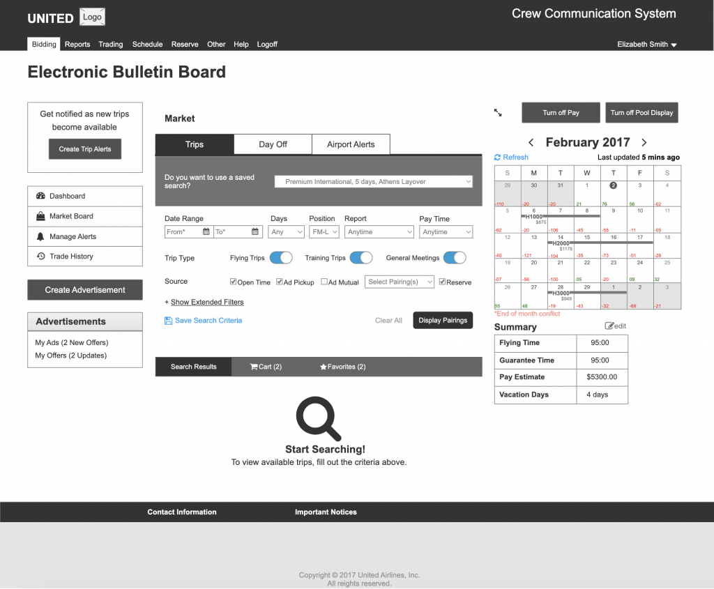Disable the Training Trips switch
The image size is (714, 589).
click(361, 258)
